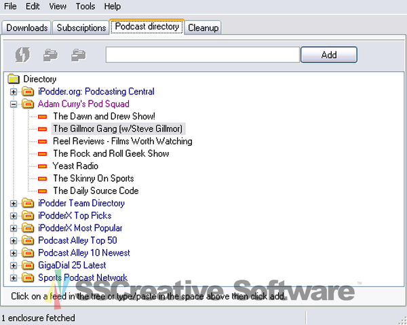407x325 pixels.
Task: Click the Add button
Action: click(x=329, y=55)
